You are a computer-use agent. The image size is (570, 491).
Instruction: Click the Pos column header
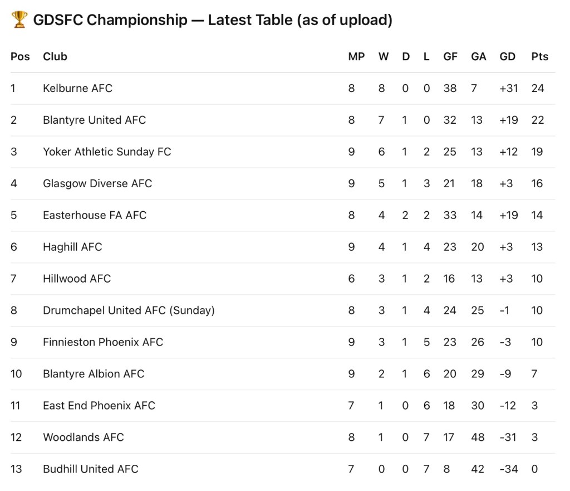[20, 56]
